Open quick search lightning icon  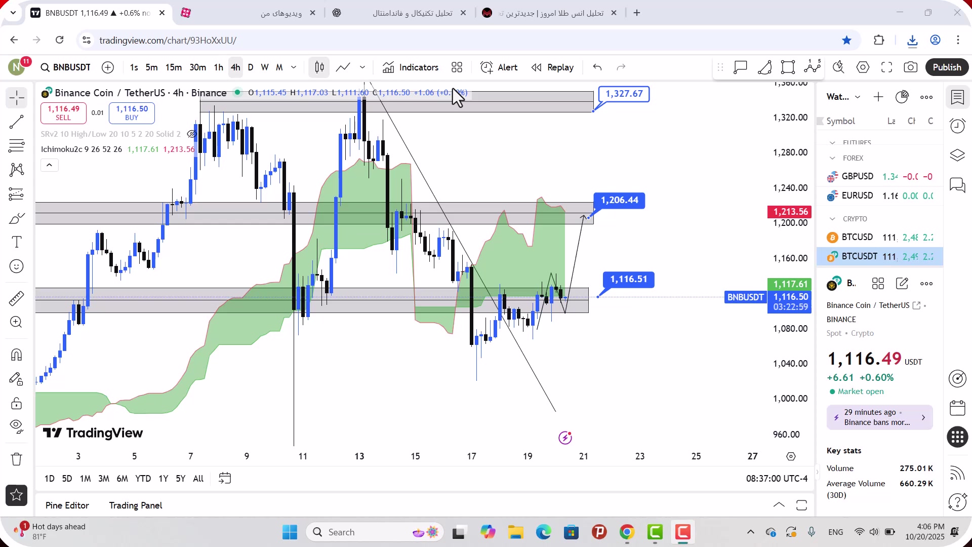[839, 67]
